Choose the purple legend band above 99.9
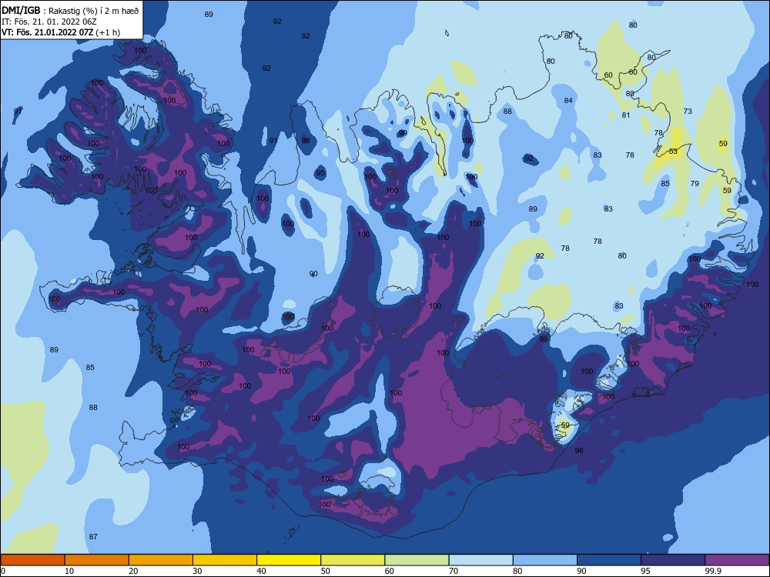This screenshot has height=577, width=770. 737,560
